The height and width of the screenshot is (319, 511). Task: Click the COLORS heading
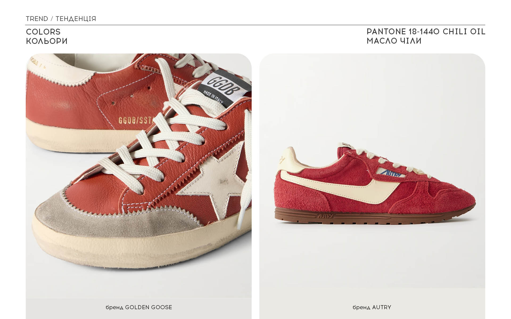tap(43, 32)
